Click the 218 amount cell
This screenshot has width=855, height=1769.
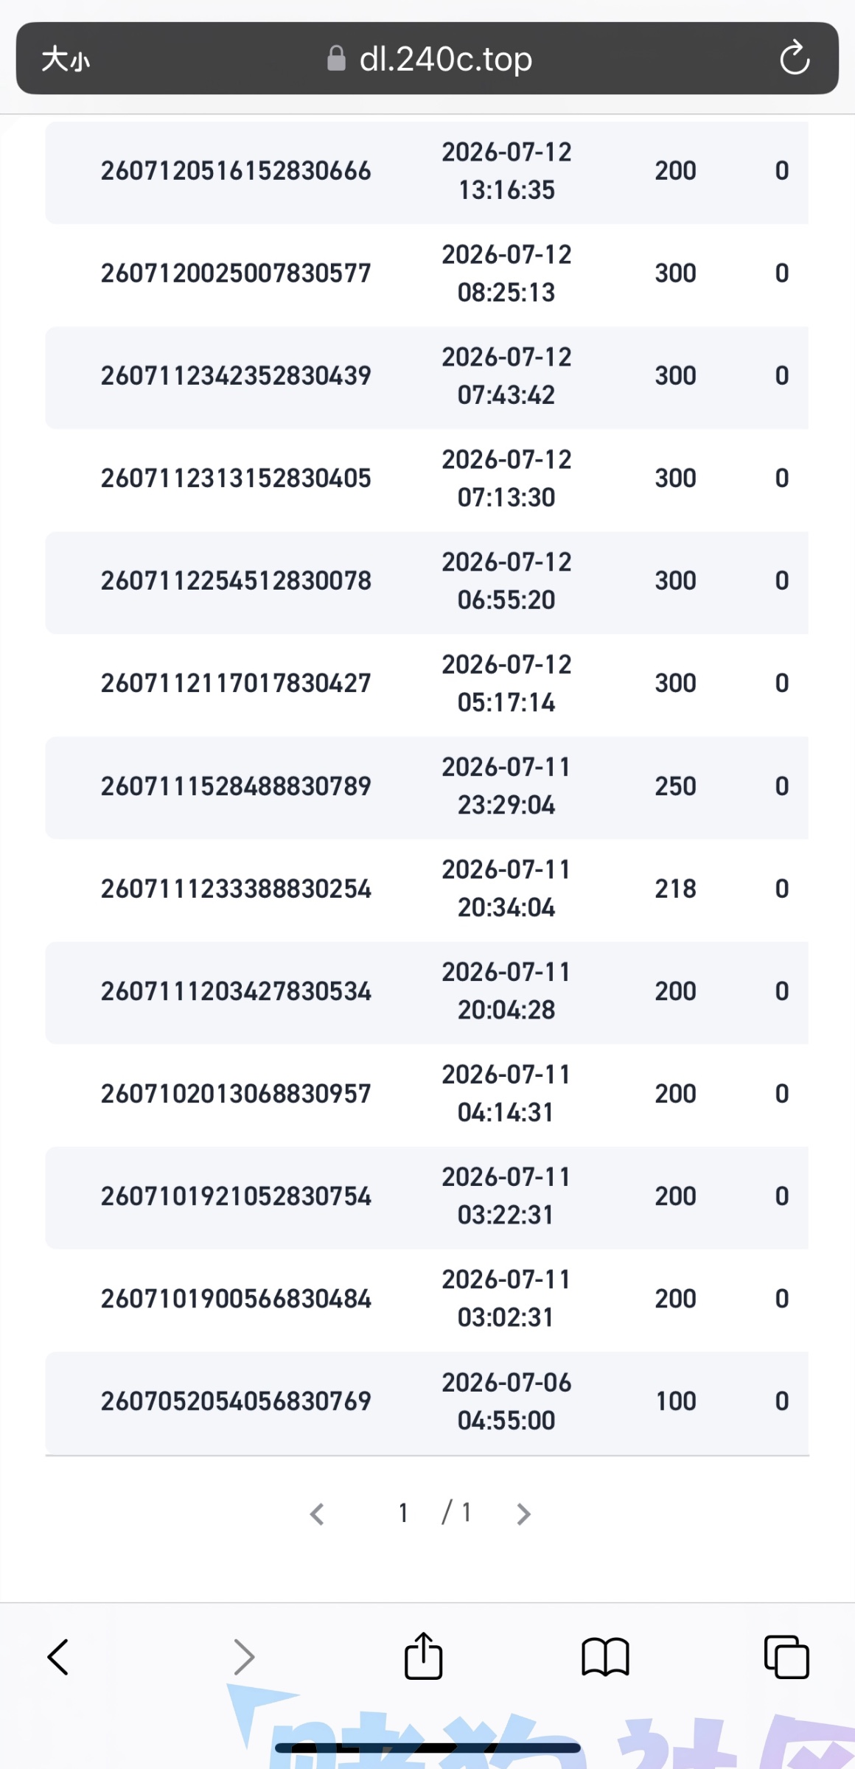675,889
